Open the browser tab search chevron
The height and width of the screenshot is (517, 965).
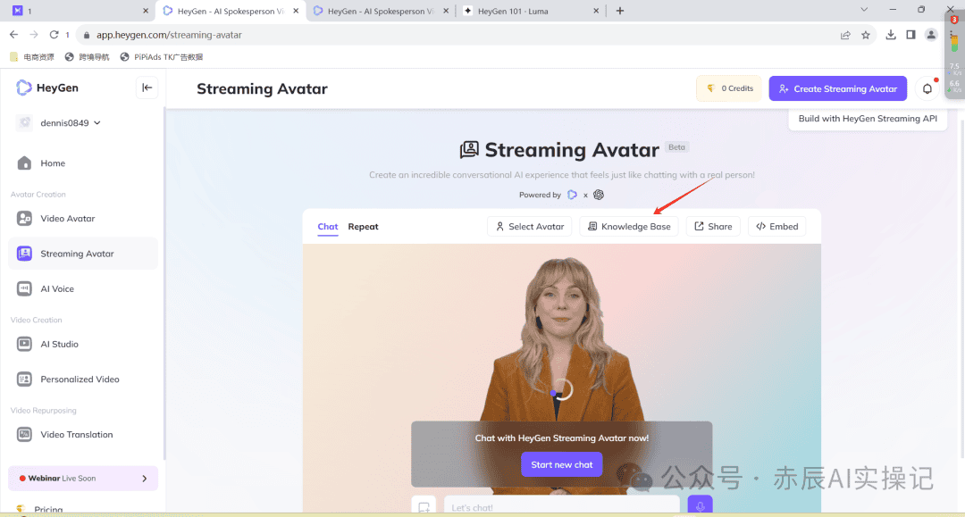coord(864,10)
